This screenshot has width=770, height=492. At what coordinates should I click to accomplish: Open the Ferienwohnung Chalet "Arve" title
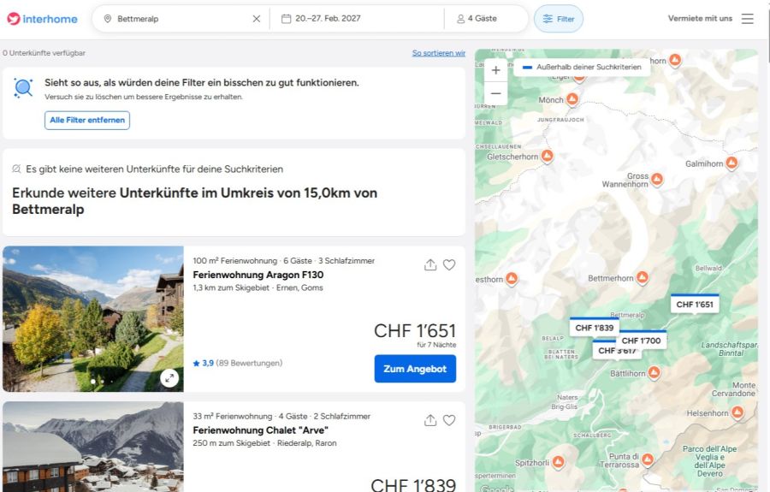pos(260,430)
